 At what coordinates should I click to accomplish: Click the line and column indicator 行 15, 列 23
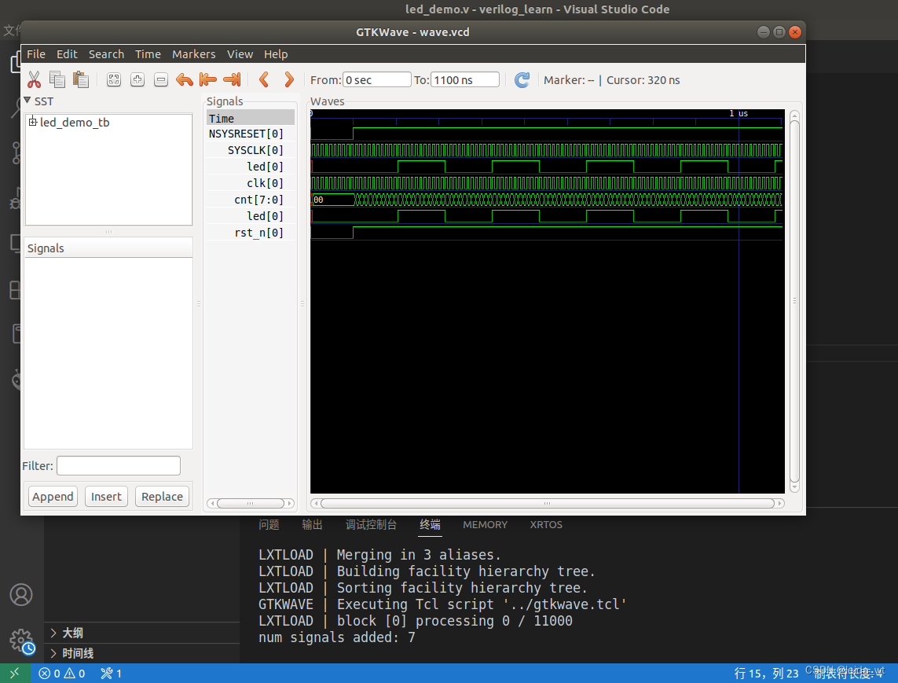pos(766,674)
